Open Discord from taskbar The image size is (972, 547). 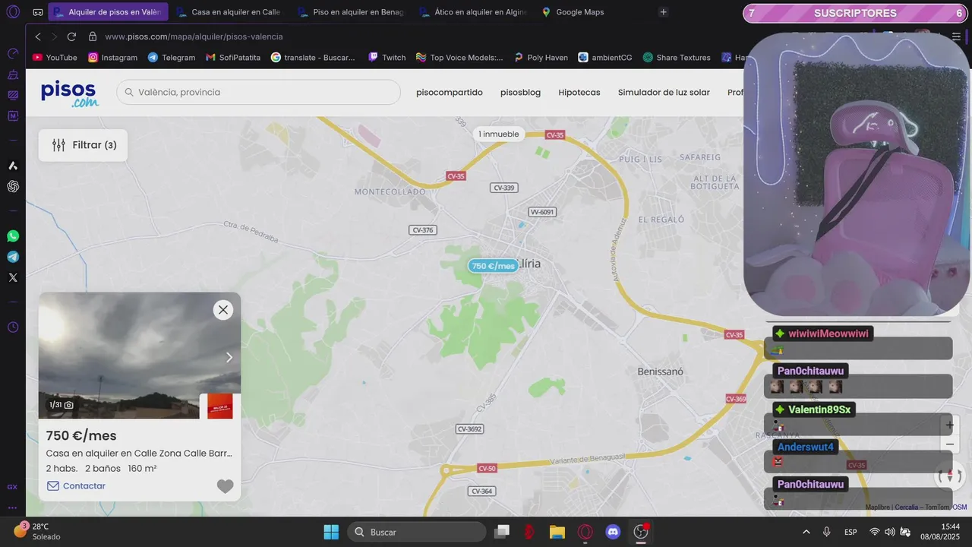pyautogui.click(x=613, y=532)
